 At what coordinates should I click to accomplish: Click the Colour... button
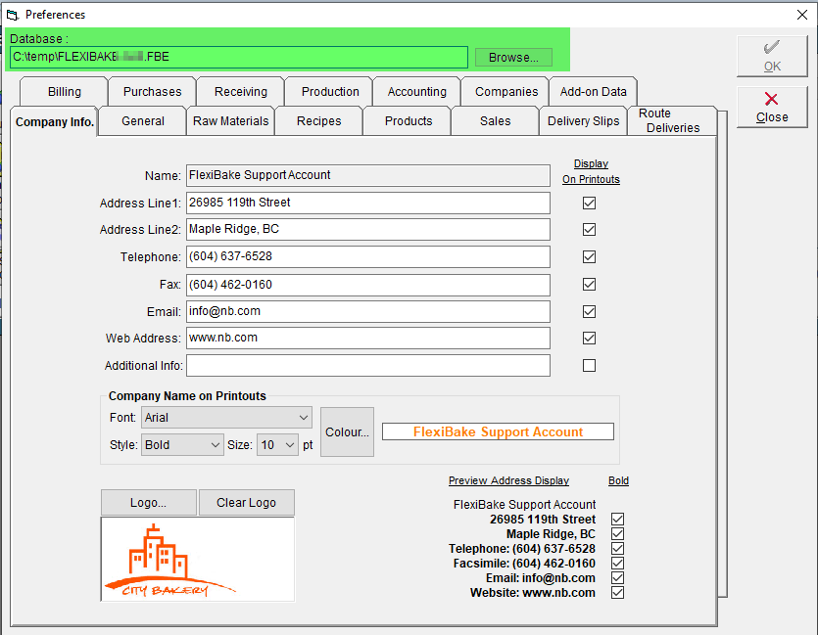point(347,431)
